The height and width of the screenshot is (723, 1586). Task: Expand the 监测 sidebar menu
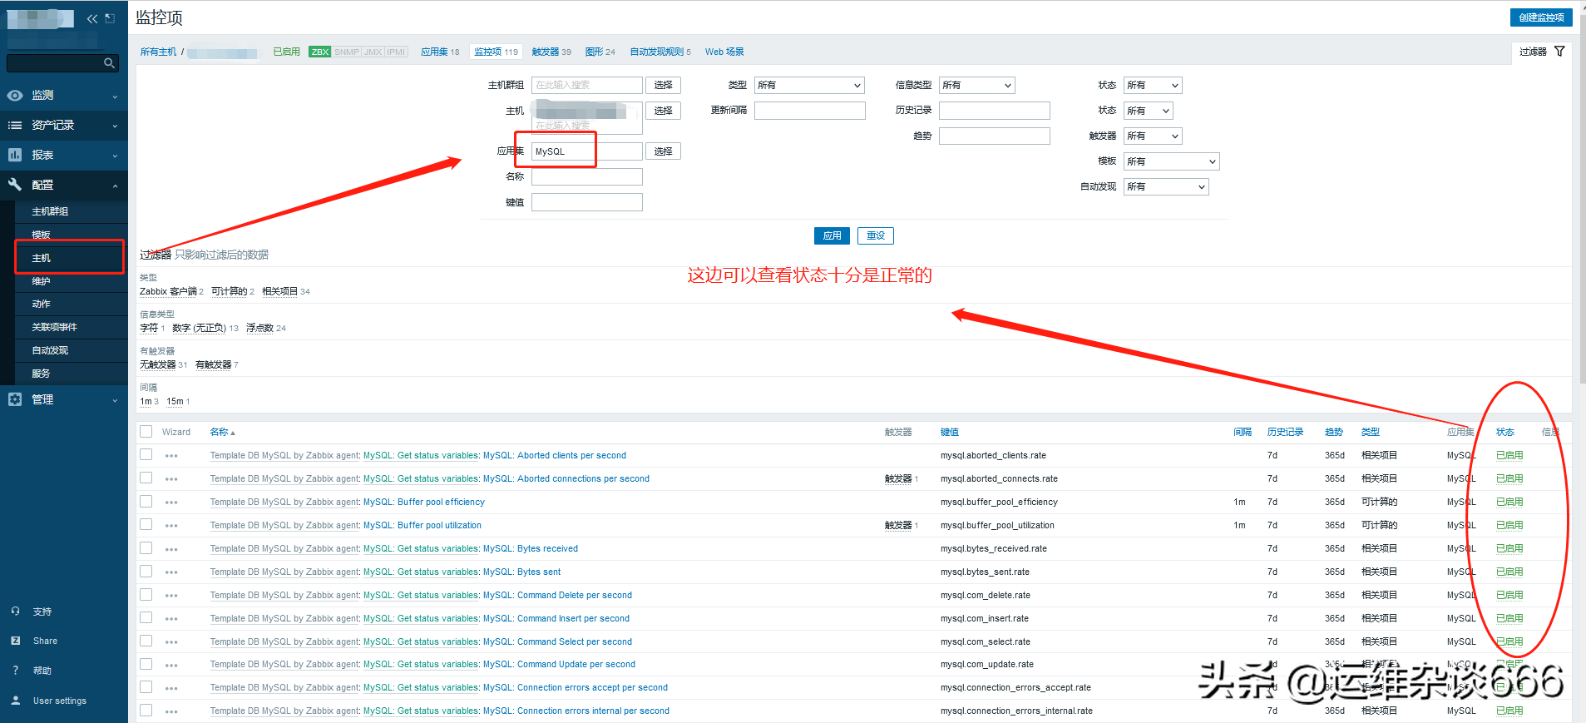tap(64, 96)
